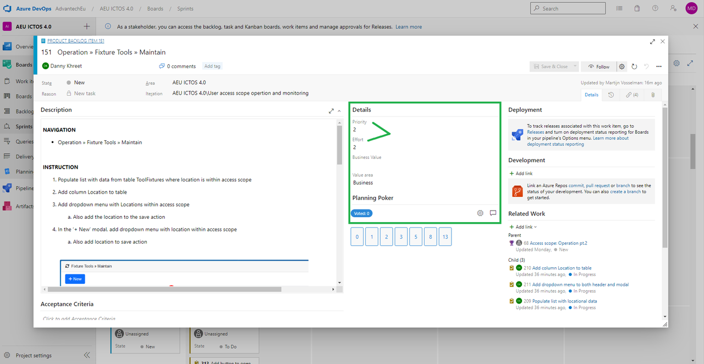704x364 pixels.
Task: Open the work item History tab
Action: coord(611,95)
